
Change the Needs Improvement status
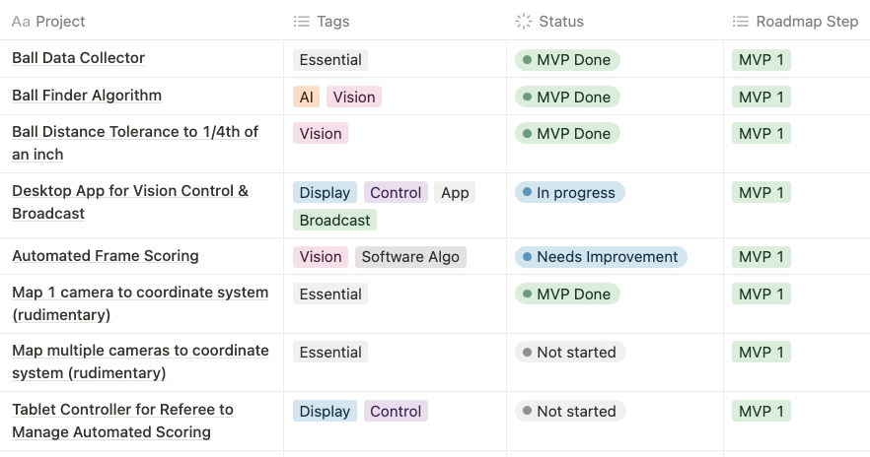click(600, 257)
